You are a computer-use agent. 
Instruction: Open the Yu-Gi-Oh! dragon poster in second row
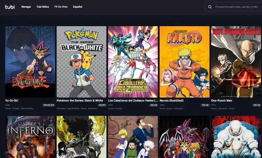click(x=184, y=137)
